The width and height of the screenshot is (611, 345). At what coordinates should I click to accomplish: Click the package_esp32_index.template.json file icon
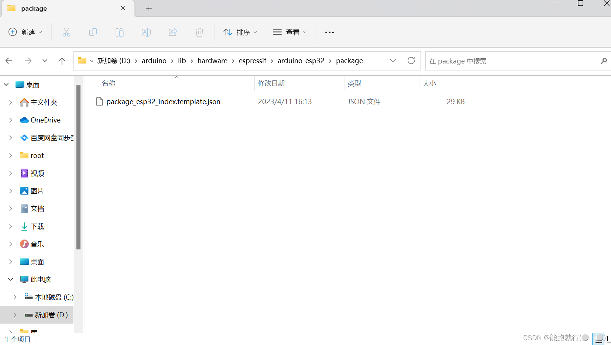[99, 101]
